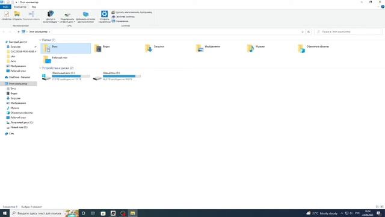Viewport: 385px width, 217px height.
Task: Click the Cortana circle taskbar icon
Action: (x=83, y=213)
